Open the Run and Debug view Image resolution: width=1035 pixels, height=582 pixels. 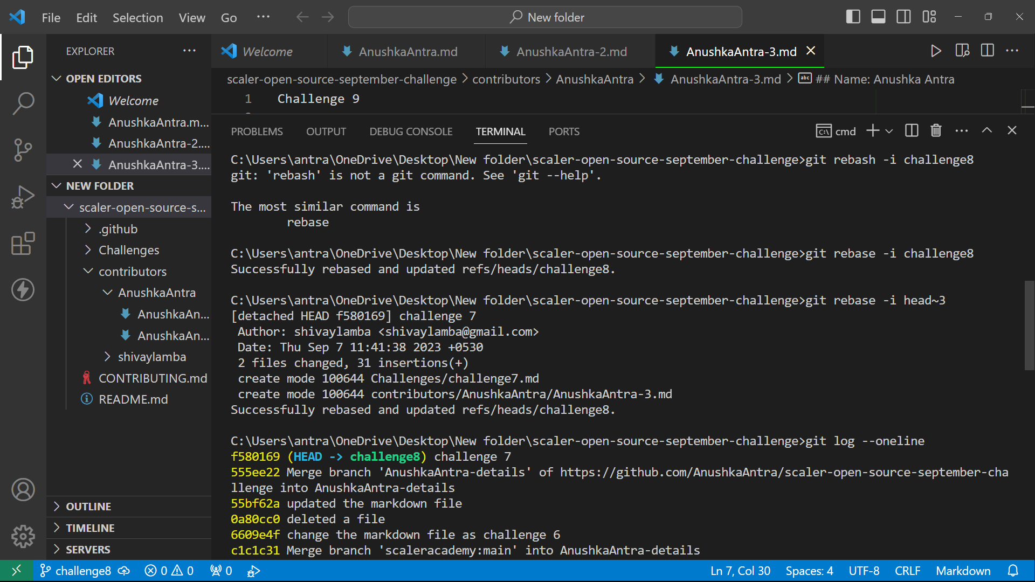(x=23, y=197)
